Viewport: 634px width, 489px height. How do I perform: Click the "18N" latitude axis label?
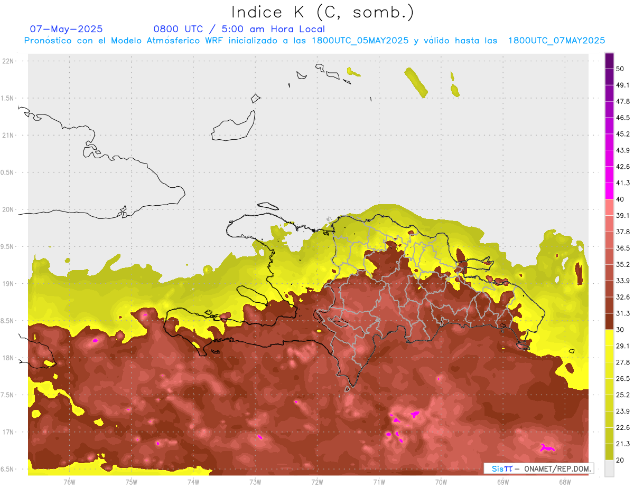click(x=8, y=358)
